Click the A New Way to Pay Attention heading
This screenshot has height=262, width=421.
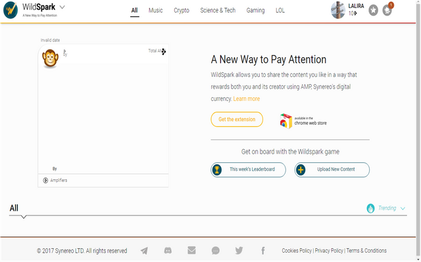268,60
